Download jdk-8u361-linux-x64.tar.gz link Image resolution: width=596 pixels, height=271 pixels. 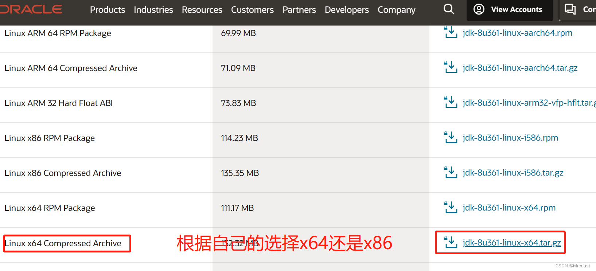512,243
